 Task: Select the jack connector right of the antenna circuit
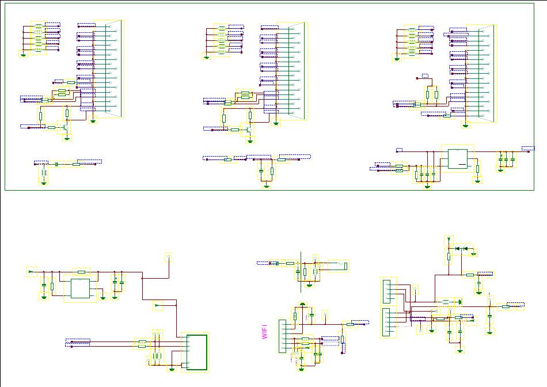tap(338, 266)
